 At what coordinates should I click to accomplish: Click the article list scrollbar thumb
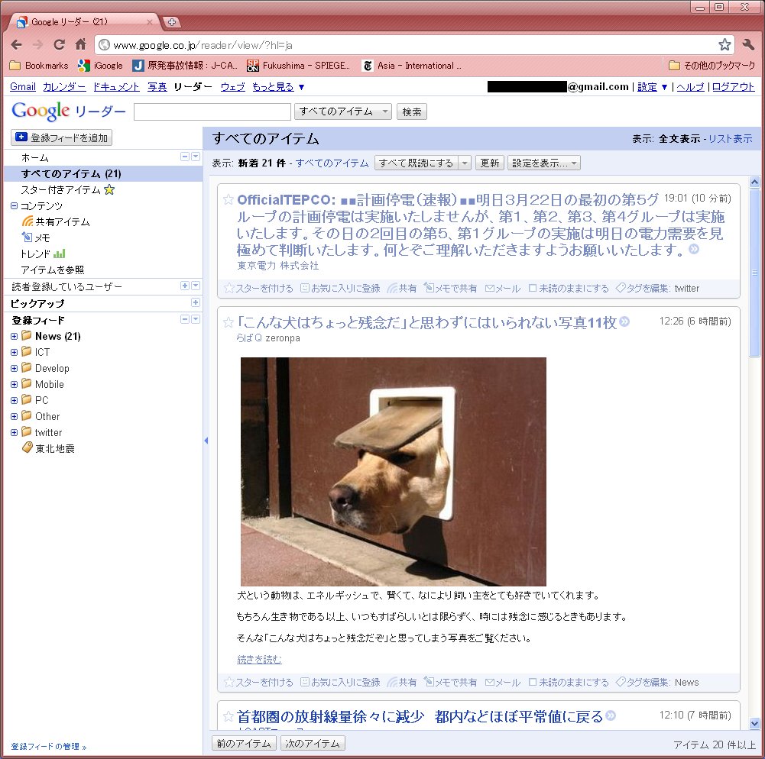(755, 273)
